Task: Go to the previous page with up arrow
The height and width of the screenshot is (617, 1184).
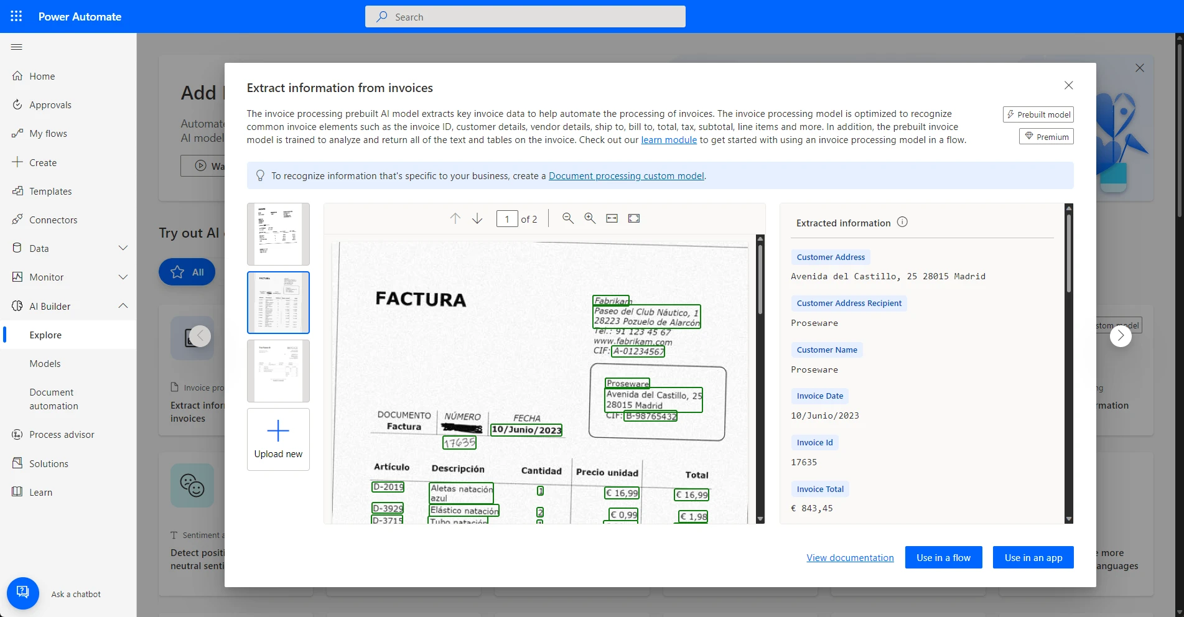Action: pyautogui.click(x=455, y=218)
